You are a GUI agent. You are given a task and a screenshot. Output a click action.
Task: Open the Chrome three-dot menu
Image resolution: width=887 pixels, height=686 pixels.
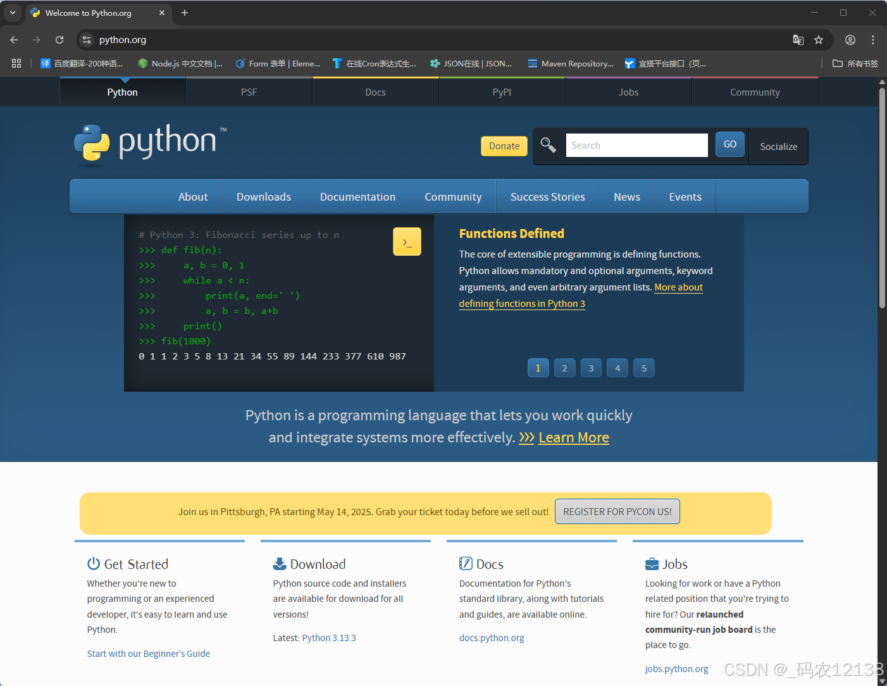click(873, 40)
